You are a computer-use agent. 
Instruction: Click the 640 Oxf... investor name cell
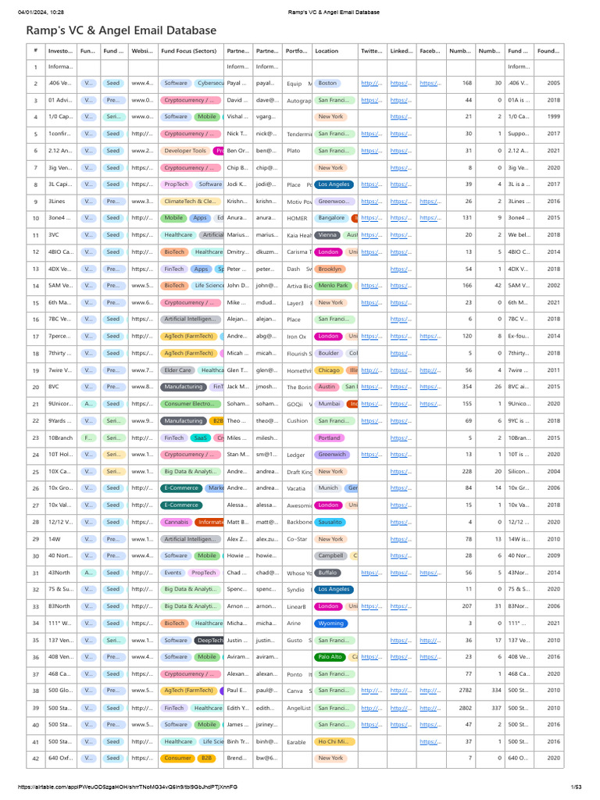coord(61,758)
